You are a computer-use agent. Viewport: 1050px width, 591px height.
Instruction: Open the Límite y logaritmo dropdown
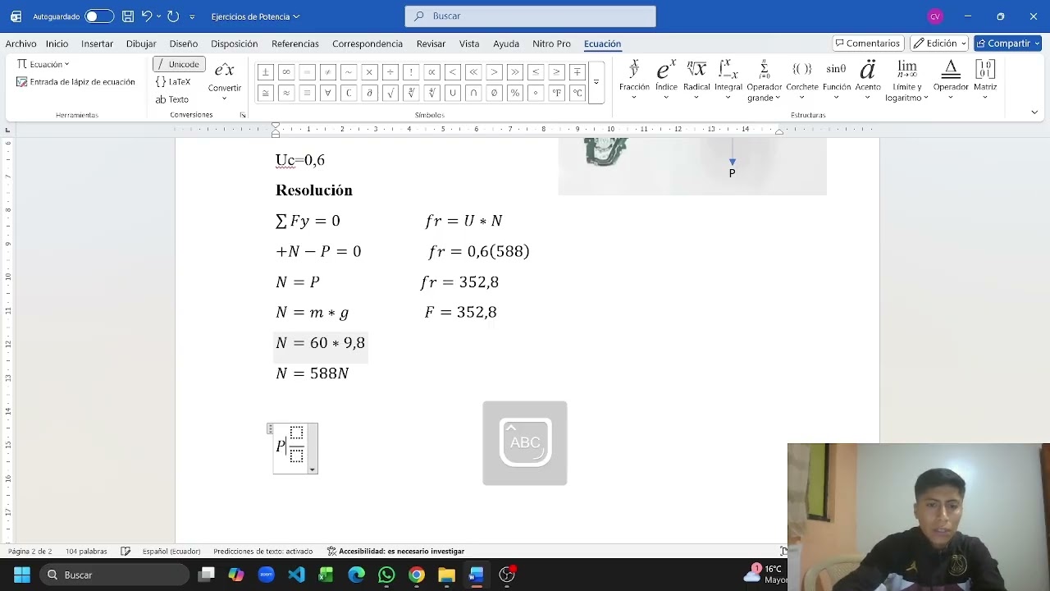906,80
